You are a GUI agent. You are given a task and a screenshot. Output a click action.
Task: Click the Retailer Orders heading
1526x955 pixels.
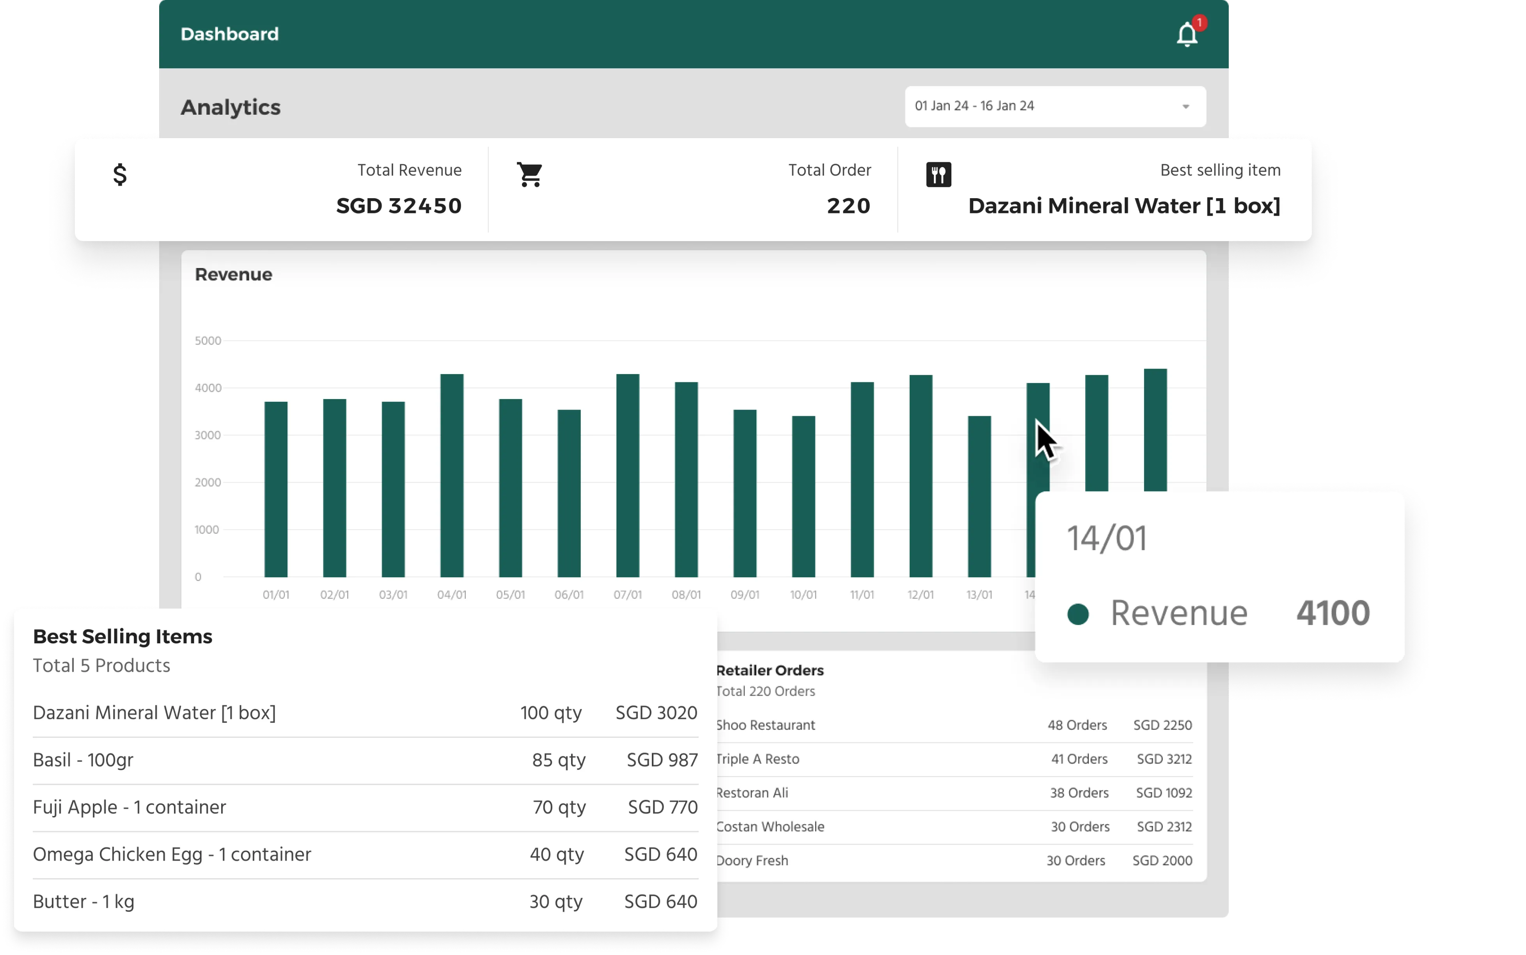click(770, 671)
